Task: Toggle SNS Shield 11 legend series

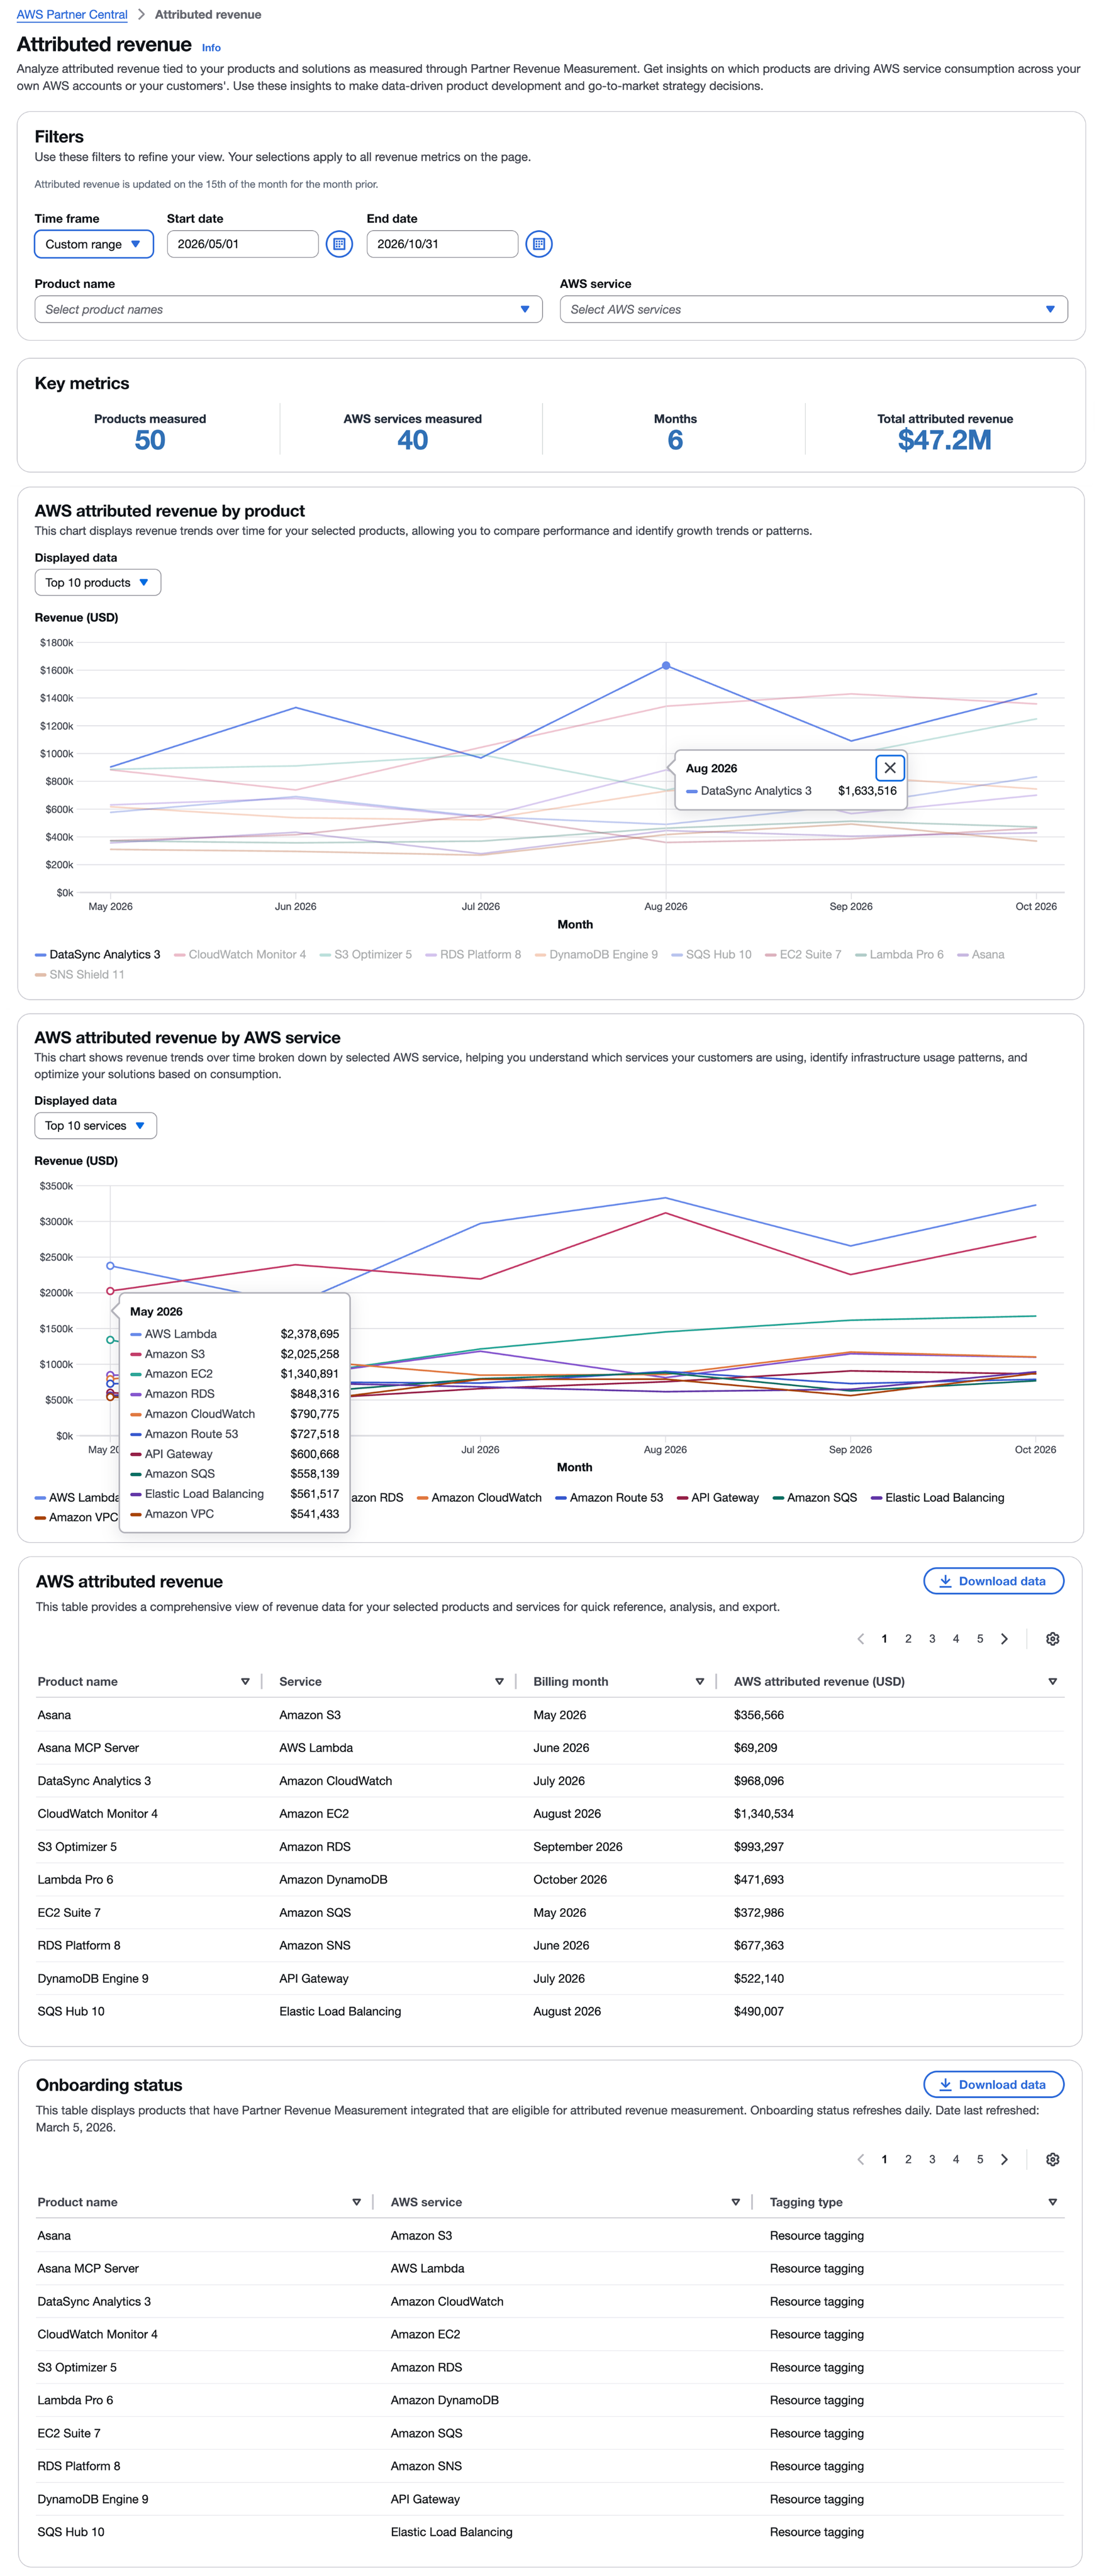Action: pyautogui.click(x=80, y=974)
